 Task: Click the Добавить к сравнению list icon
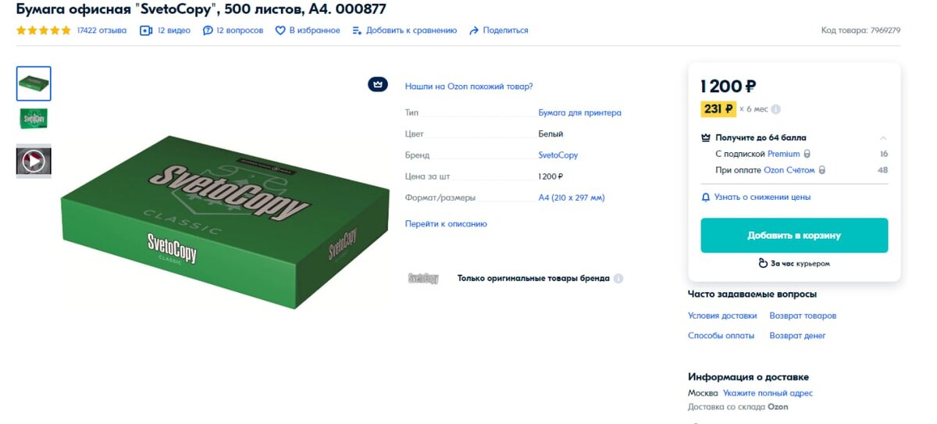(357, 30)
